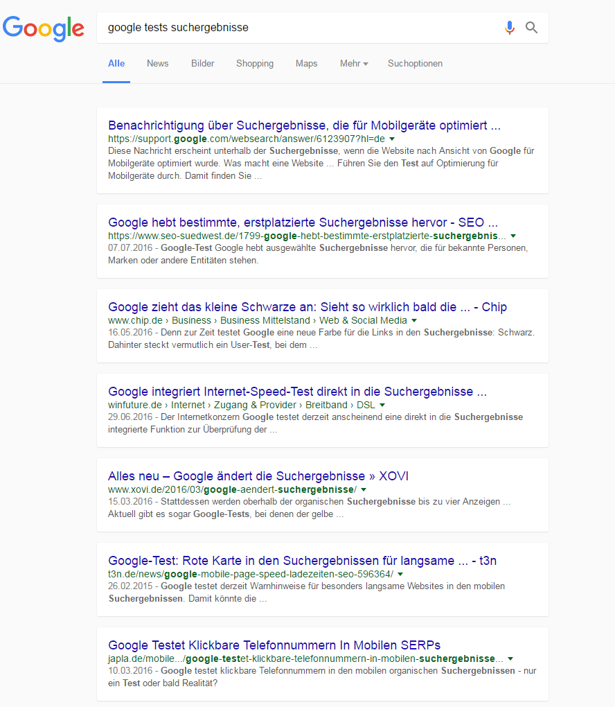The image size is (615, 707).
Task: Expand the Mehr dropdown menu
Action: click(x=354, y=64)
